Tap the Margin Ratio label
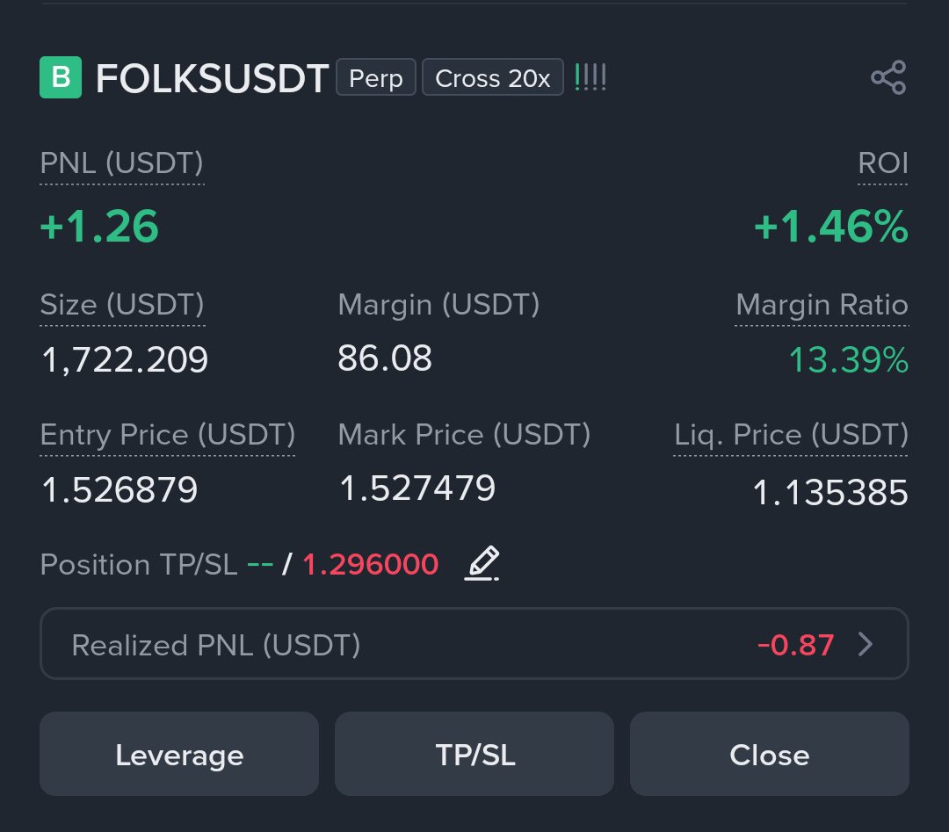 coord(822,304)
